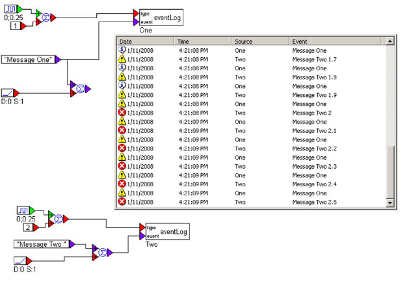
Task: Select the eventLog block named Two
Action: click(x=167, y=231)
